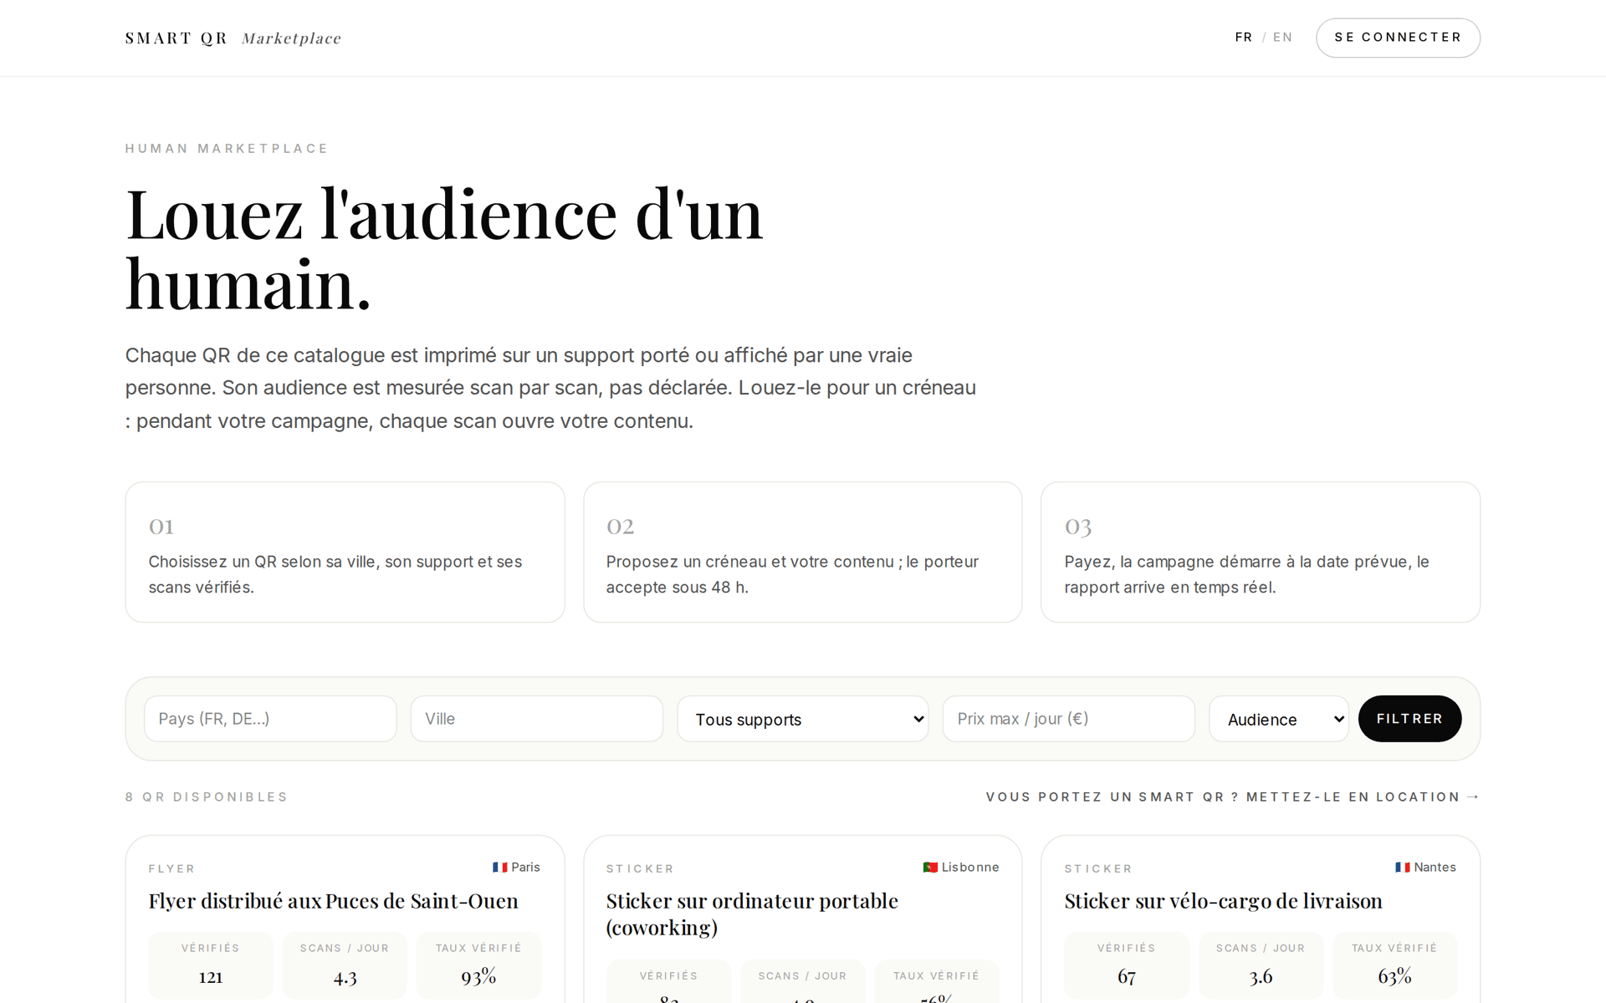Click the SMART QR Marketplace logo
This screenshot has width=1606, height=1003.
[x=233, y=38]
